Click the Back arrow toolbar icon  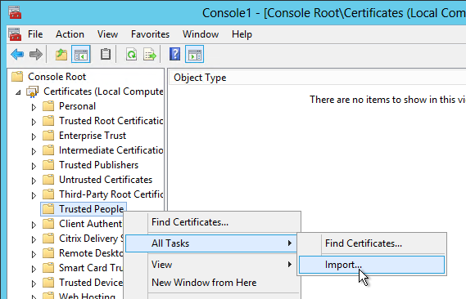tap(17, 55)
